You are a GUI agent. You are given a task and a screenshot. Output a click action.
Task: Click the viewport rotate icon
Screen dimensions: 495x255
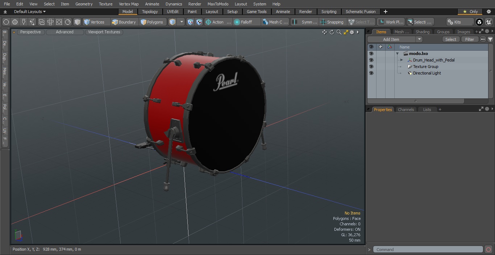pyautogui.click(x=332, y=32)
